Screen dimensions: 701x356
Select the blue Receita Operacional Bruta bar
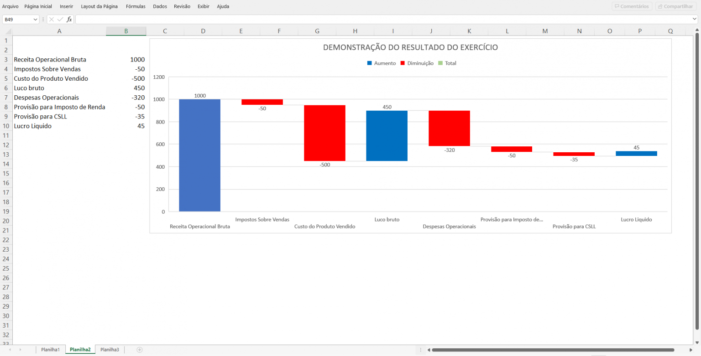199,155
